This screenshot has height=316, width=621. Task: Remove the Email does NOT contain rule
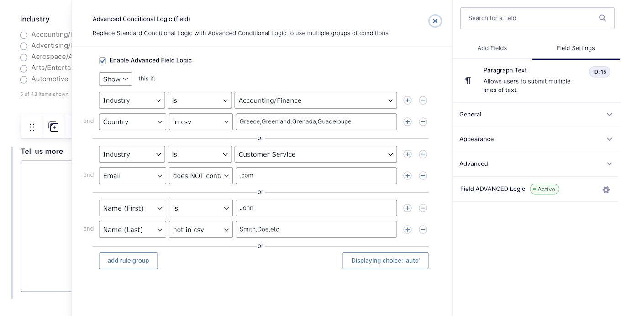pos(423,176)
